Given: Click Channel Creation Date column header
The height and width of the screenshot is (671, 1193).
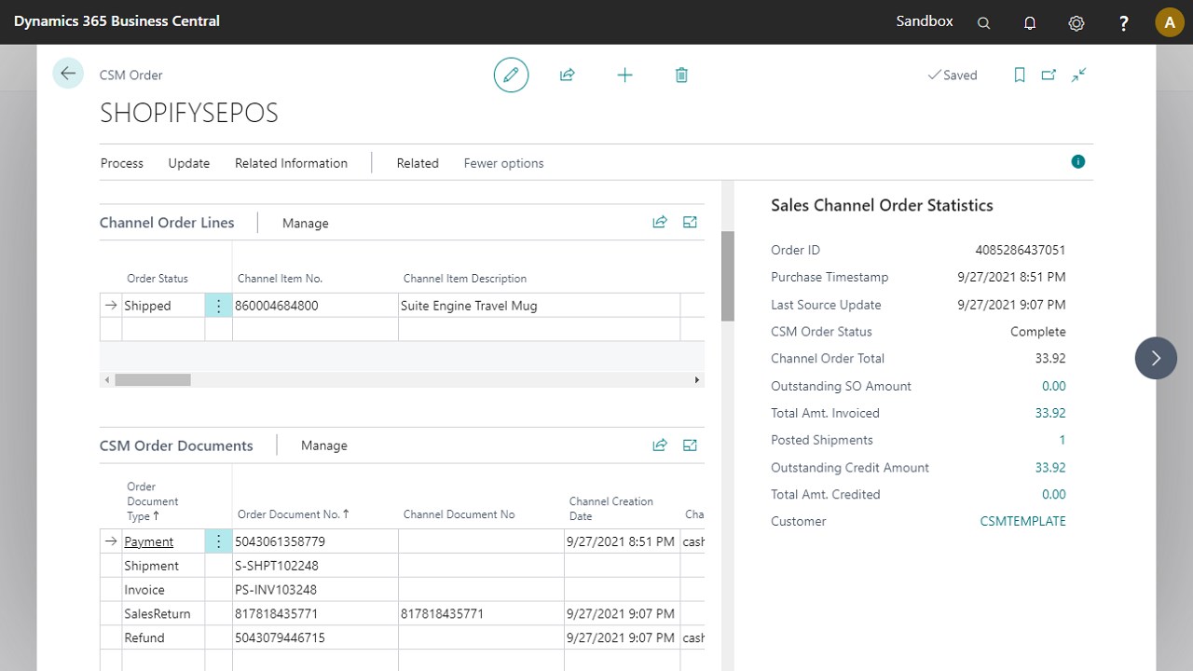Looking at the screenshot, I should pos(611,508).
